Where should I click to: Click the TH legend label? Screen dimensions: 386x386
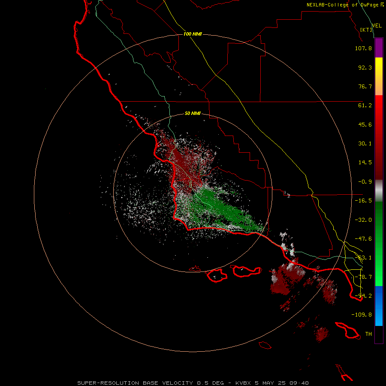pyautogui.click(x=368, y=334)
